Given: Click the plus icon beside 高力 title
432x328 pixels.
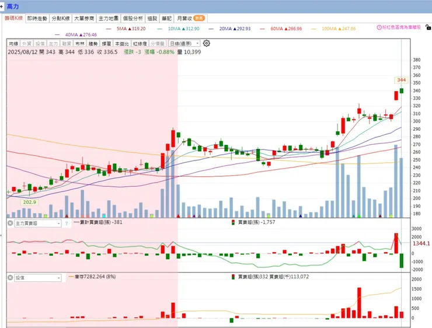Looking at the screenshot, I should pyautogui.click(x=2, y=6).
